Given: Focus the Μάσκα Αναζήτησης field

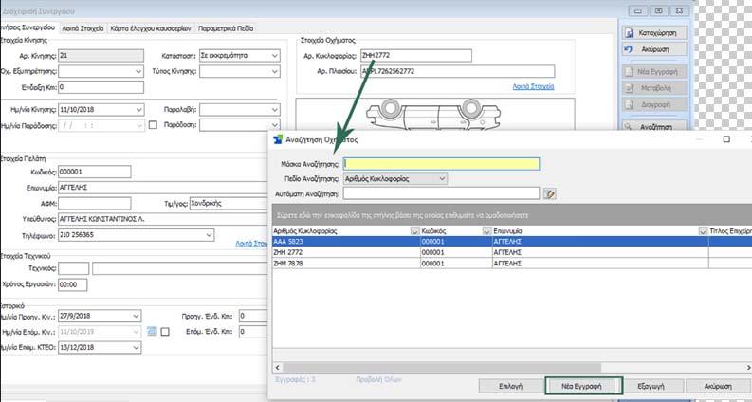Looking at the screenshot, I should pyautogui.click(x=441, y=164).
